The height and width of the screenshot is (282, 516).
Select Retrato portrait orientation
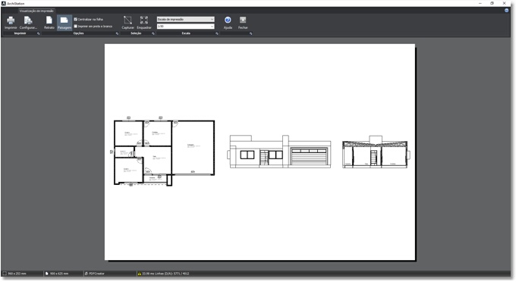pyautogui.click(x=49, y=20)
